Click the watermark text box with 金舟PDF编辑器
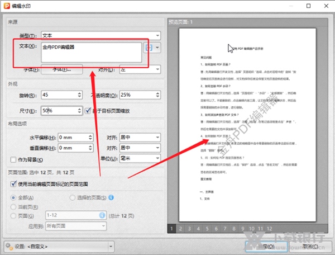 [92, 53]
